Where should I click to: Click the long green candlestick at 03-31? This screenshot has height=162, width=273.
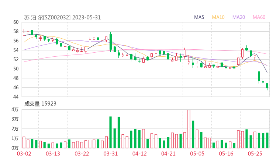click(111, 42)
